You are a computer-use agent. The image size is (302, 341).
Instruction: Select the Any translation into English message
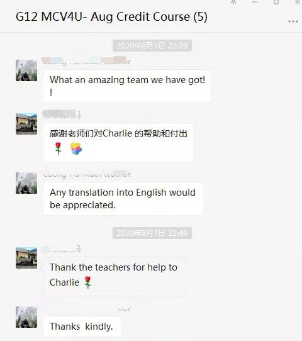point(123,199)
